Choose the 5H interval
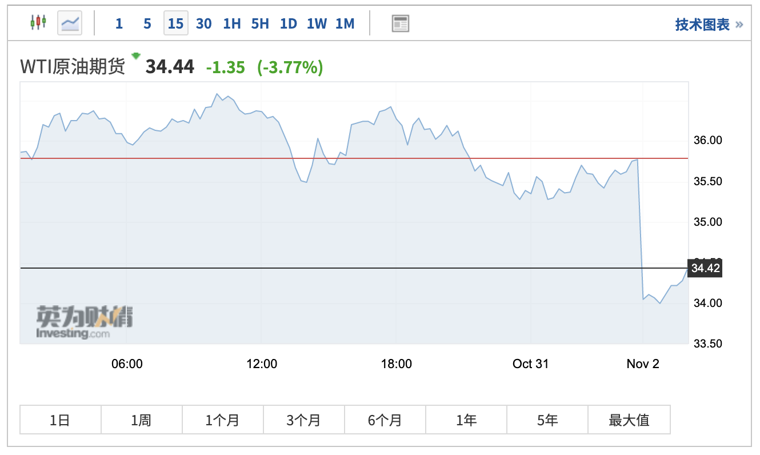The width and height of the screenshot is (760, 455). pyautogui.click(x=260, y=23)
